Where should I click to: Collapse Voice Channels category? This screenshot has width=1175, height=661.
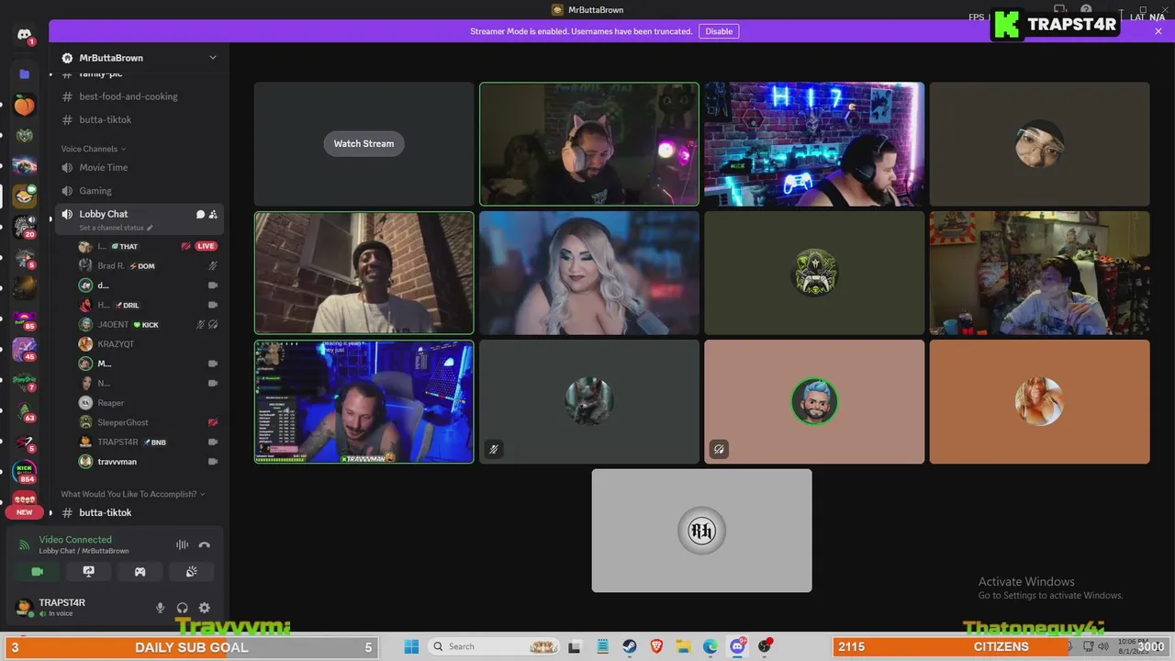[x=94, y=149]
